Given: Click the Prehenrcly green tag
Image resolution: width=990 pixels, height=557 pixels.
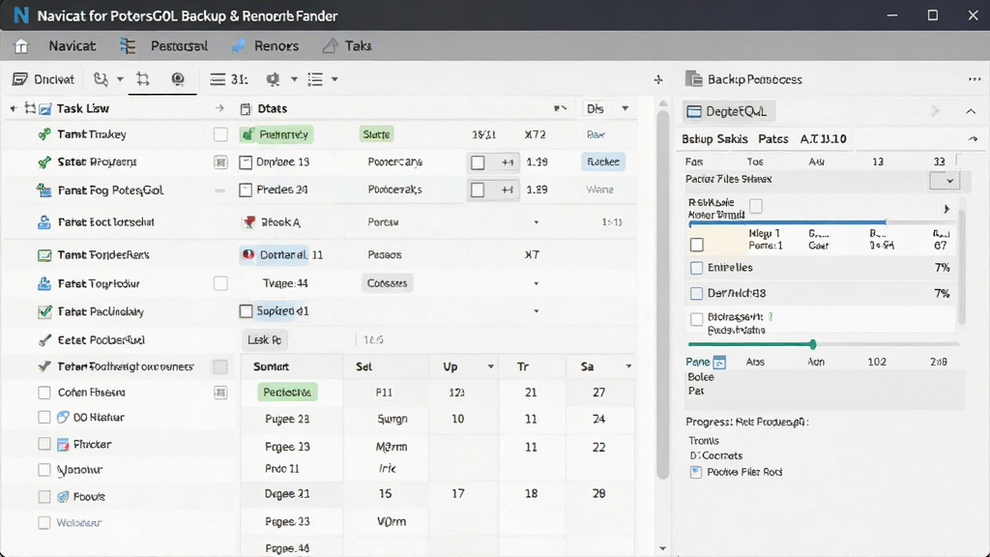Looking at the screenshot, I should [x=277, y=134].
